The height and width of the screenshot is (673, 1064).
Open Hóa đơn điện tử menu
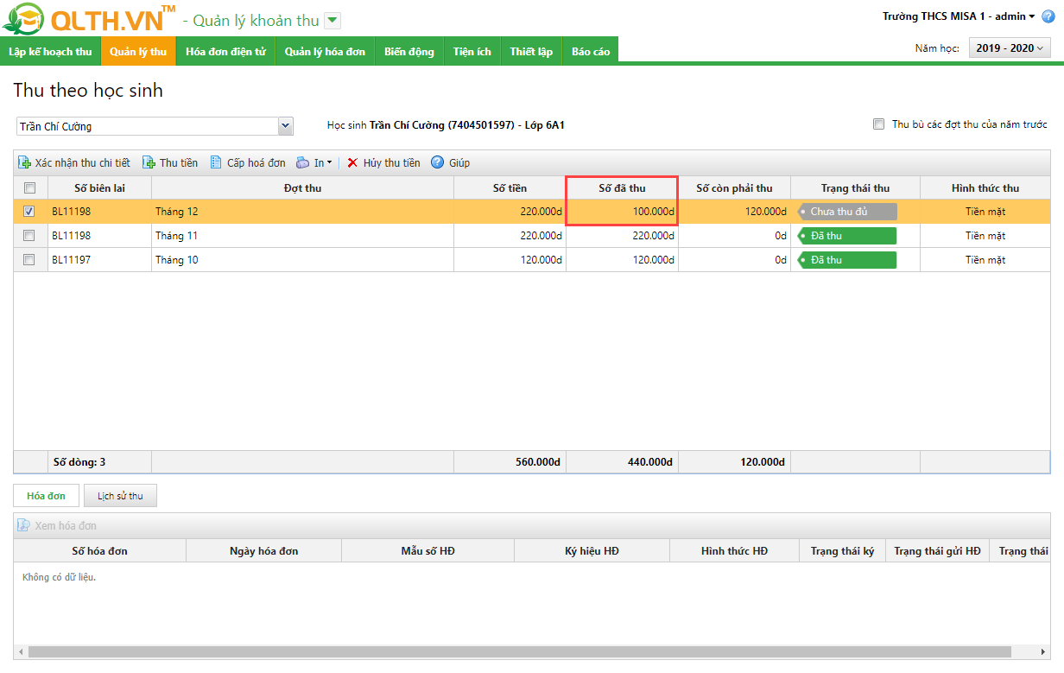click(225, 52)
